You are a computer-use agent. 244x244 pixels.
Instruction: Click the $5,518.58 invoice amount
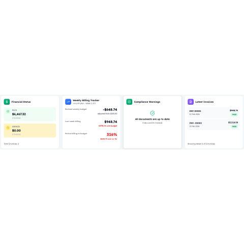click(233, 123)
